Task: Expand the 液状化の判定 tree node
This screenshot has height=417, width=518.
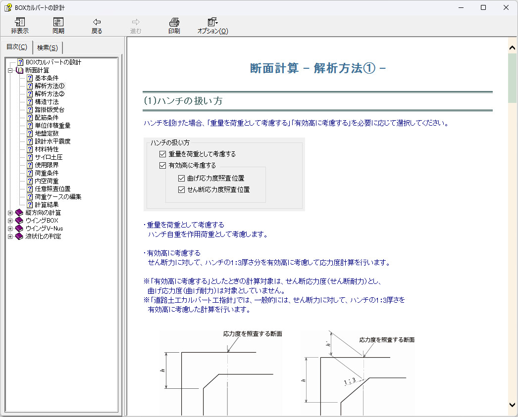Action: pyautogui.click(x=10, y=236)
